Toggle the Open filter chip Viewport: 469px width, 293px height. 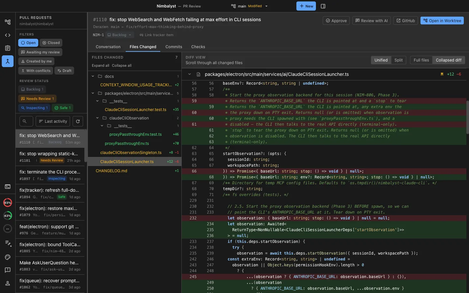click(x=28, y=43)
